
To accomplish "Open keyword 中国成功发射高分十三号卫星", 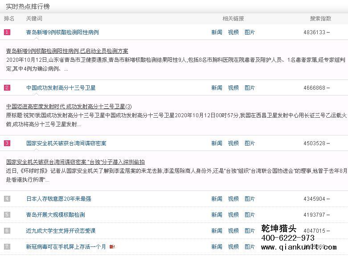I will point(61,88).
